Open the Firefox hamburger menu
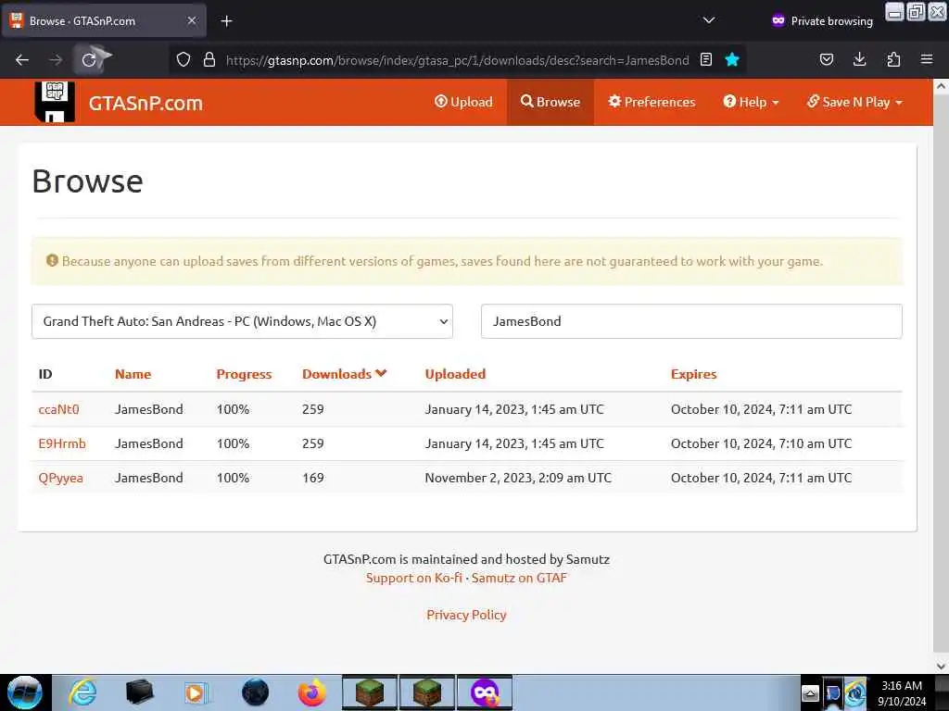The image size is (949, 711). [x=927, y=60]
